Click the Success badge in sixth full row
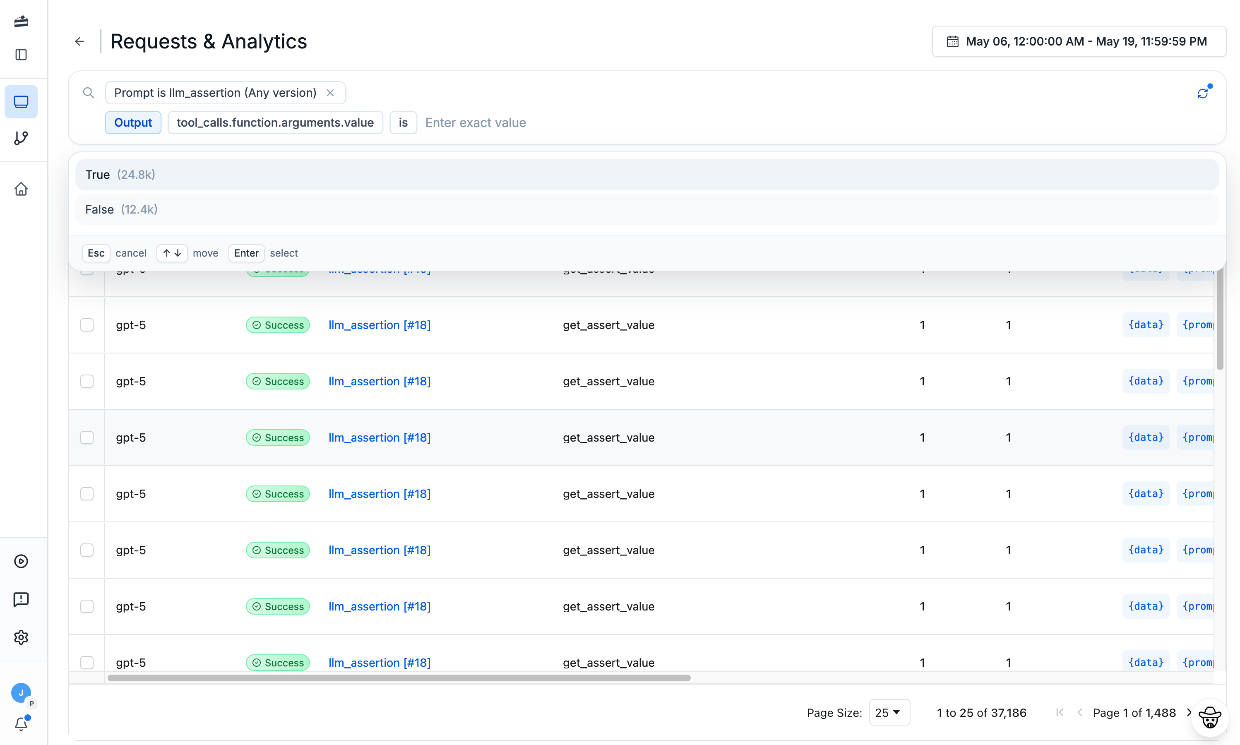1240x745 pixels. point(278,606)
